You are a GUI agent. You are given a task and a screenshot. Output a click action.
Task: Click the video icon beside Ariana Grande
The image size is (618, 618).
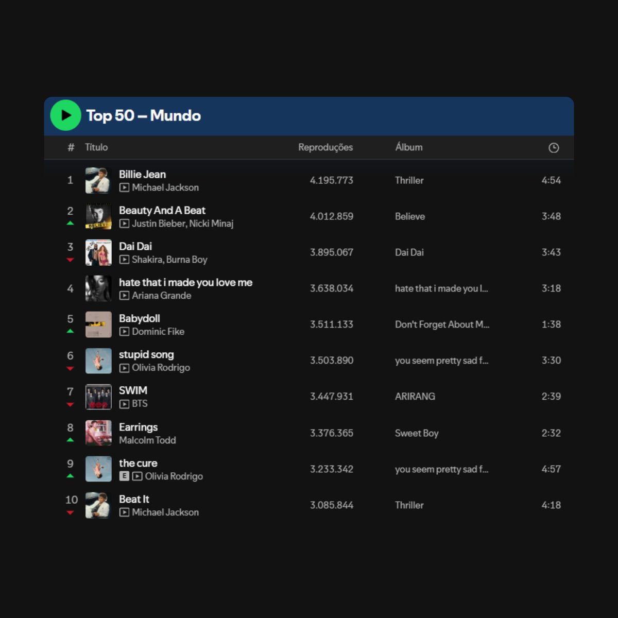click(x=124, y=296)
